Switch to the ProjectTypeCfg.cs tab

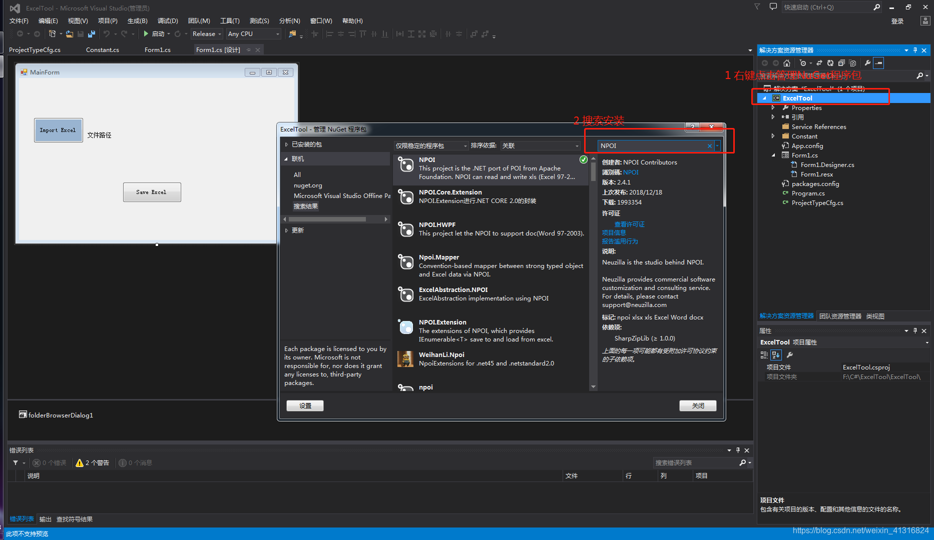[35, 50]
